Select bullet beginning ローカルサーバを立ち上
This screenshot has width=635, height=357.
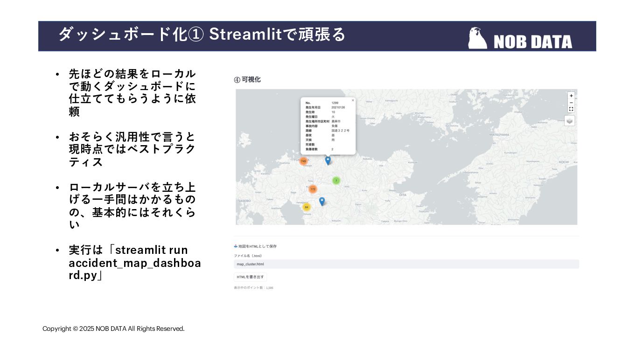133,206
